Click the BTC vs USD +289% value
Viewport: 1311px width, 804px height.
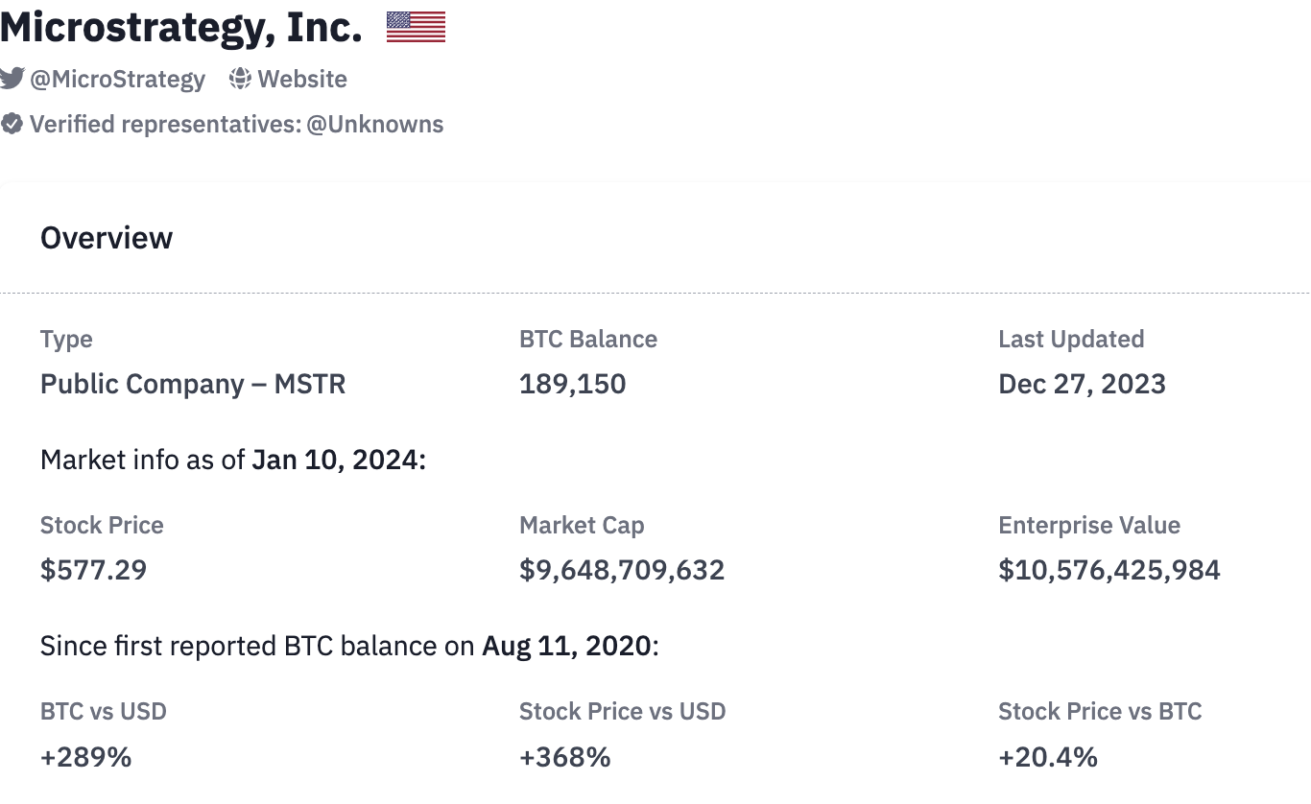tap(85, 757)
